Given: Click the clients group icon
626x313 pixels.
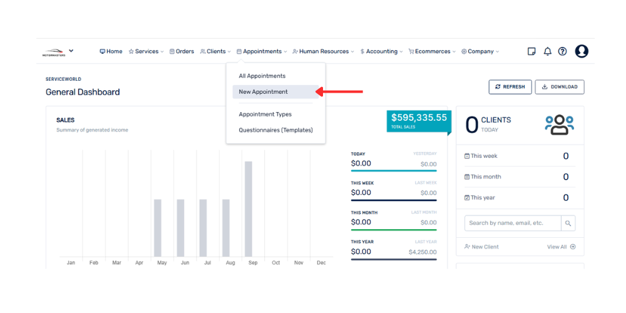Looking at the screenshot, I should [559, 125].
